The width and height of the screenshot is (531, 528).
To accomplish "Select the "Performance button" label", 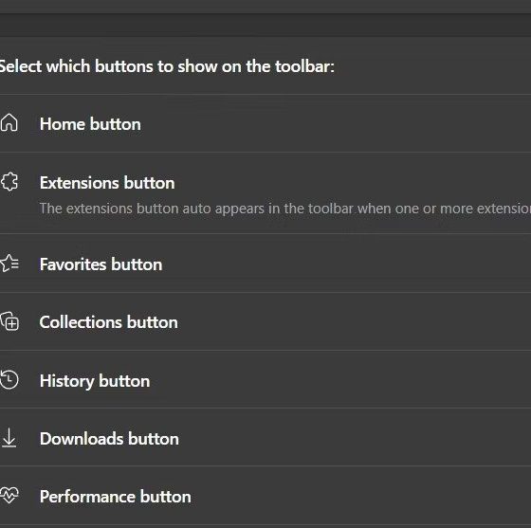I will click(x=115, y=497).
